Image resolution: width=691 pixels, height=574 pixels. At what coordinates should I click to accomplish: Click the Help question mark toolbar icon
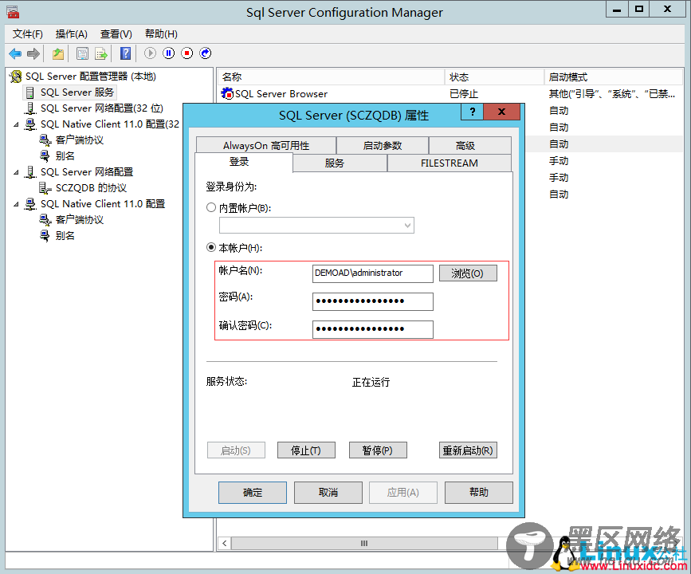(126, 53)
